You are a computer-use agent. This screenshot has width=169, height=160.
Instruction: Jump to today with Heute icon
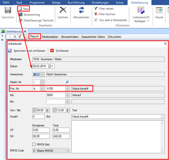pyautogui.click(x=159, y=10)
